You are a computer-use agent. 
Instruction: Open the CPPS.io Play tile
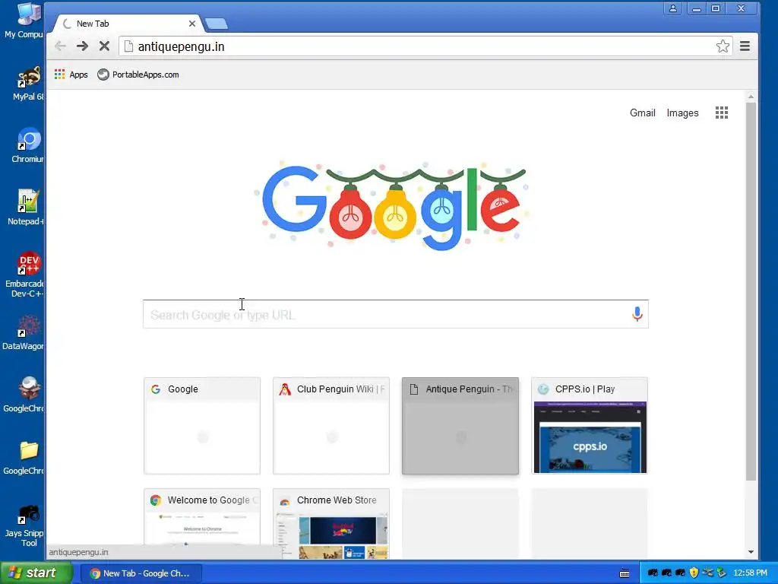[590, 426]
